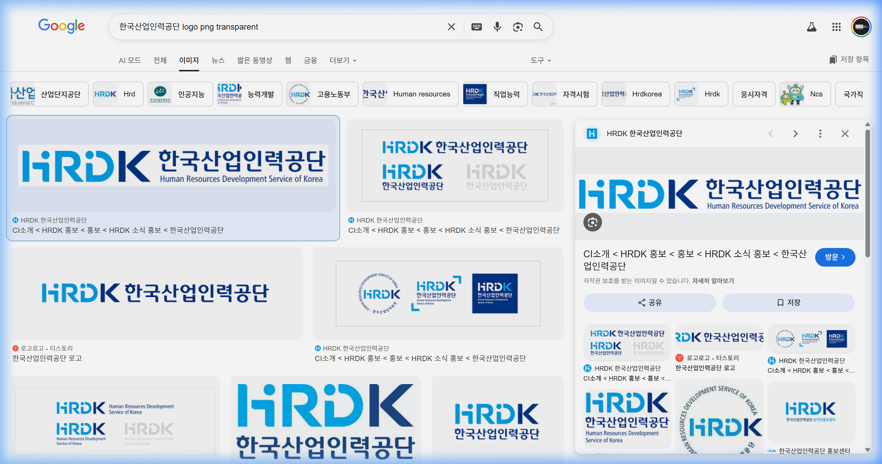Select the 이미지 tab

pyautogui.click(x=189, y=60)
